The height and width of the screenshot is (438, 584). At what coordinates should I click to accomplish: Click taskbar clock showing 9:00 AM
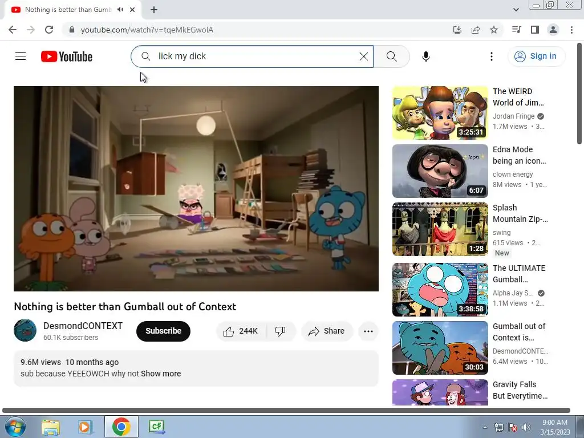point(555,427)
